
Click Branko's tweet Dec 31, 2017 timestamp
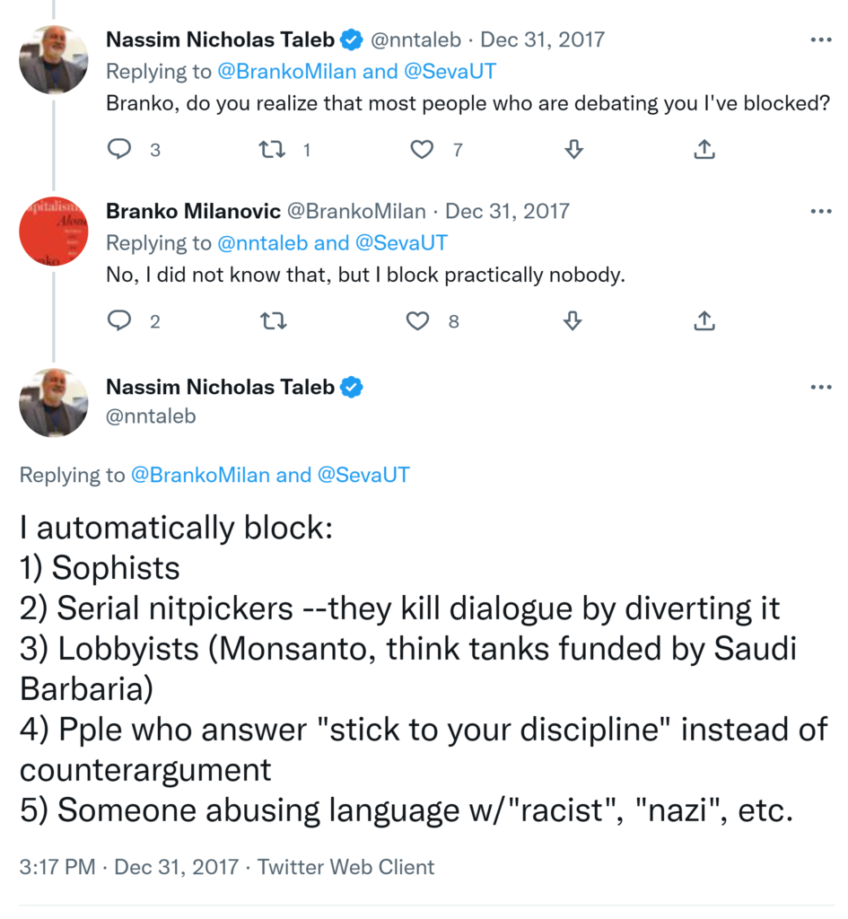(x=507, y=212)
